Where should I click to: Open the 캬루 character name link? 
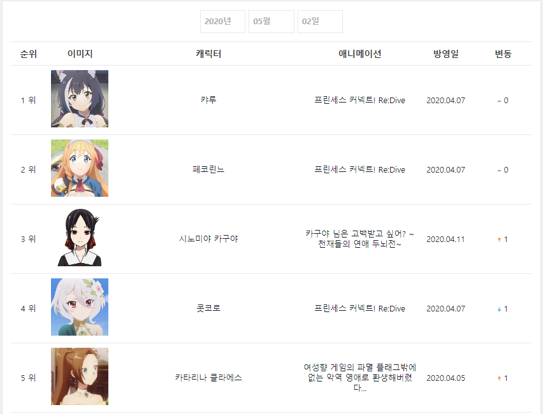point(208,100)
